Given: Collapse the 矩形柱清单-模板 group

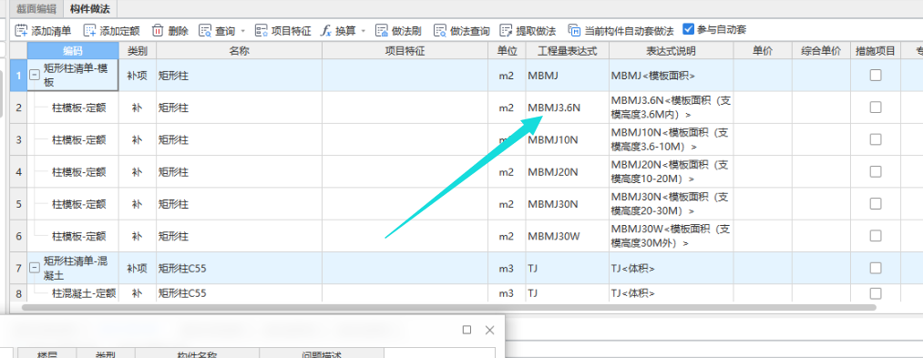Looking at the screenshot, I should (35, 76).
